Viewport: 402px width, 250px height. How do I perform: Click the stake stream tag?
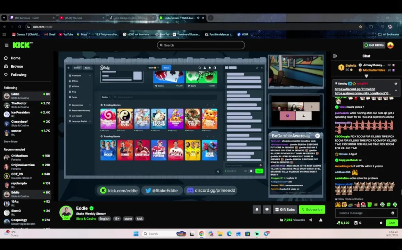128,219
